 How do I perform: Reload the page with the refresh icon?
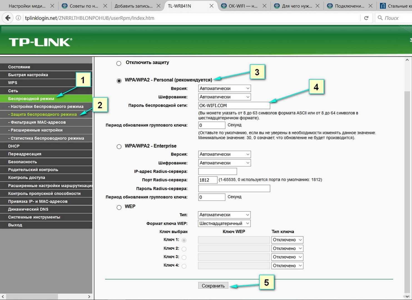click(x=366, y=18)
